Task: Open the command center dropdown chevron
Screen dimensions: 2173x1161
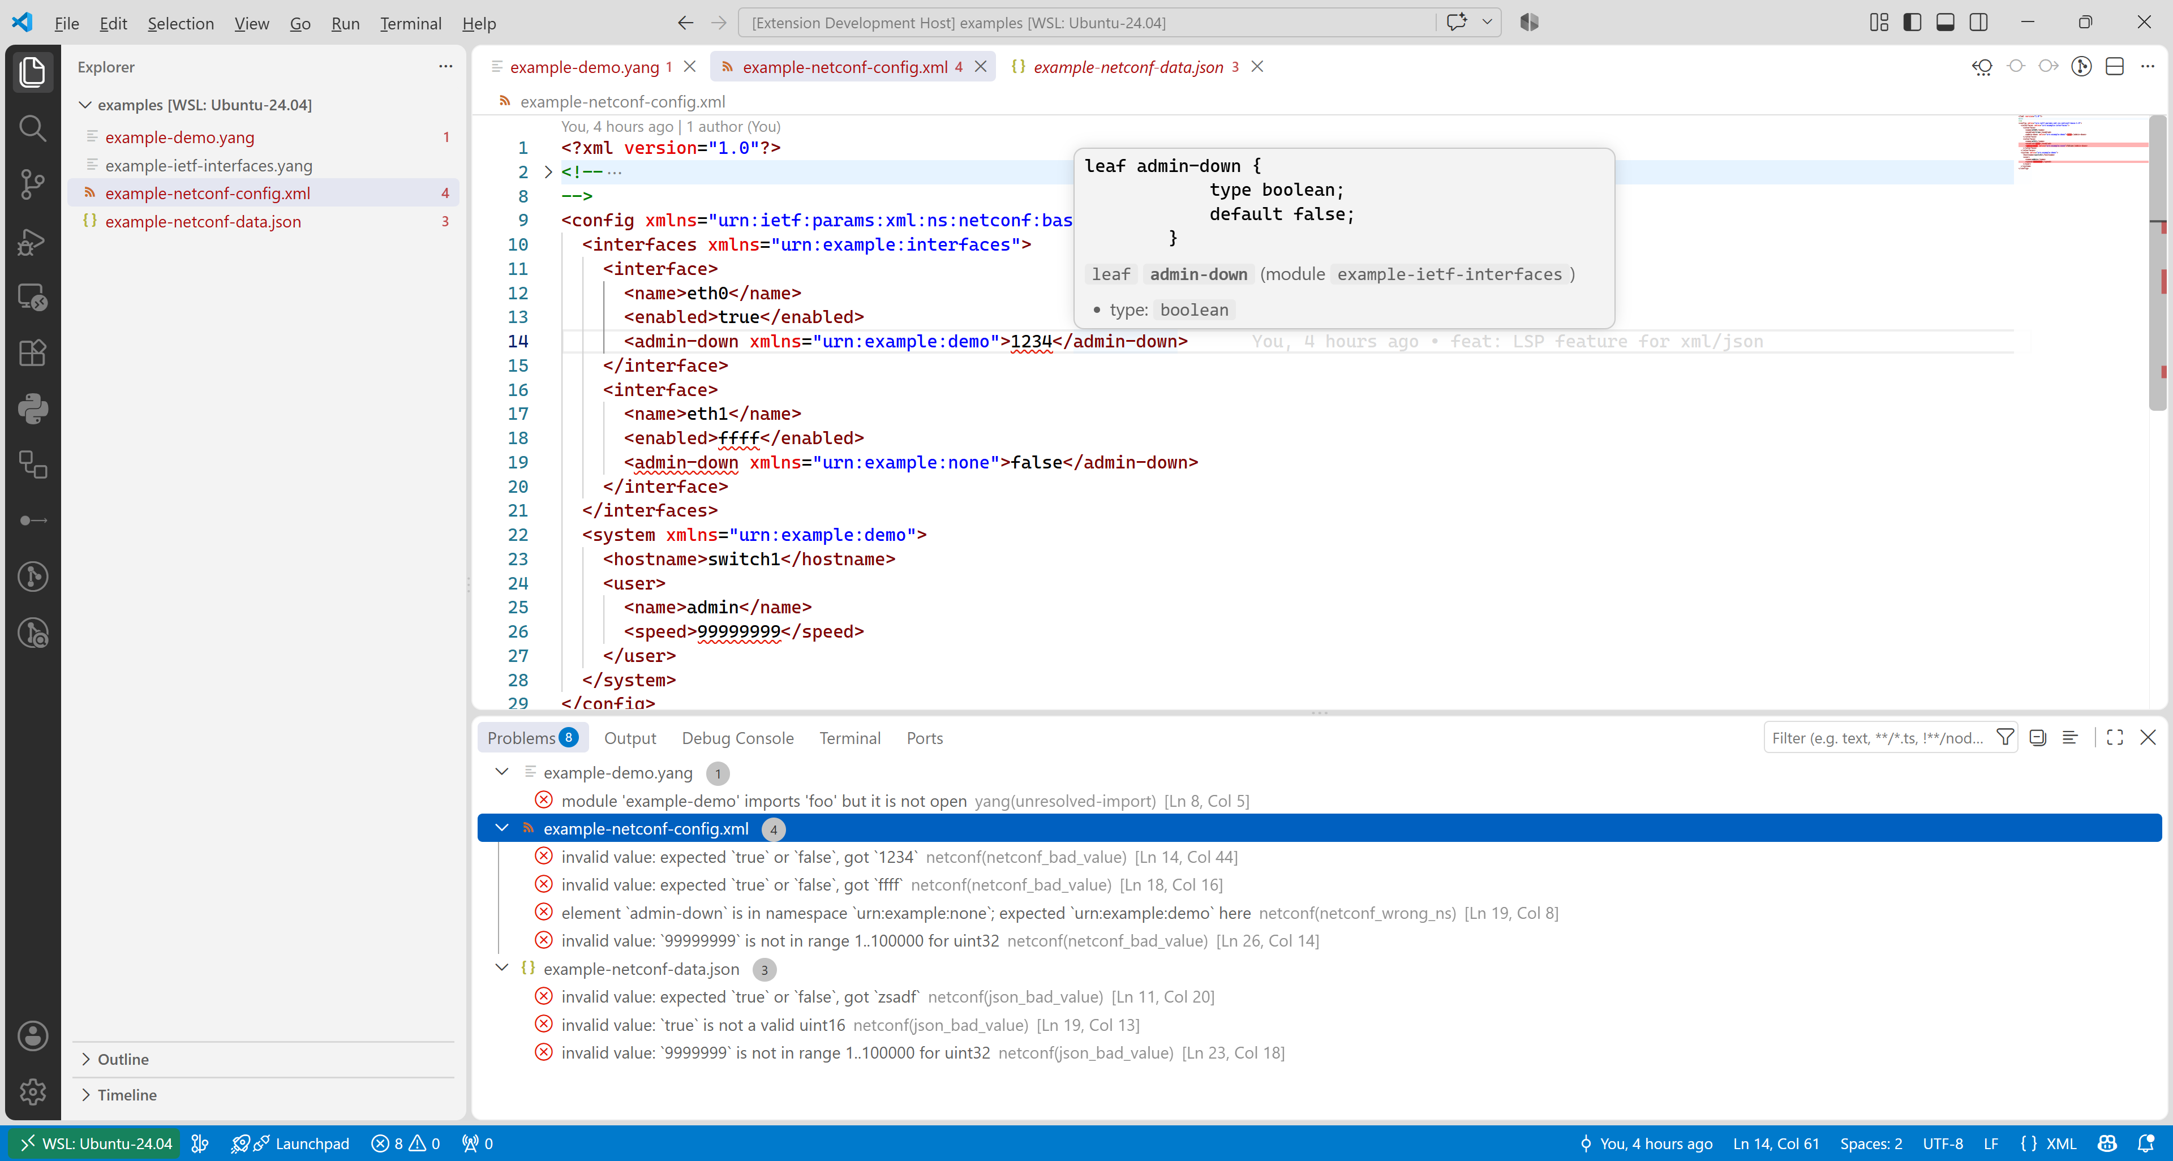Action: (x=1487, y=23)
